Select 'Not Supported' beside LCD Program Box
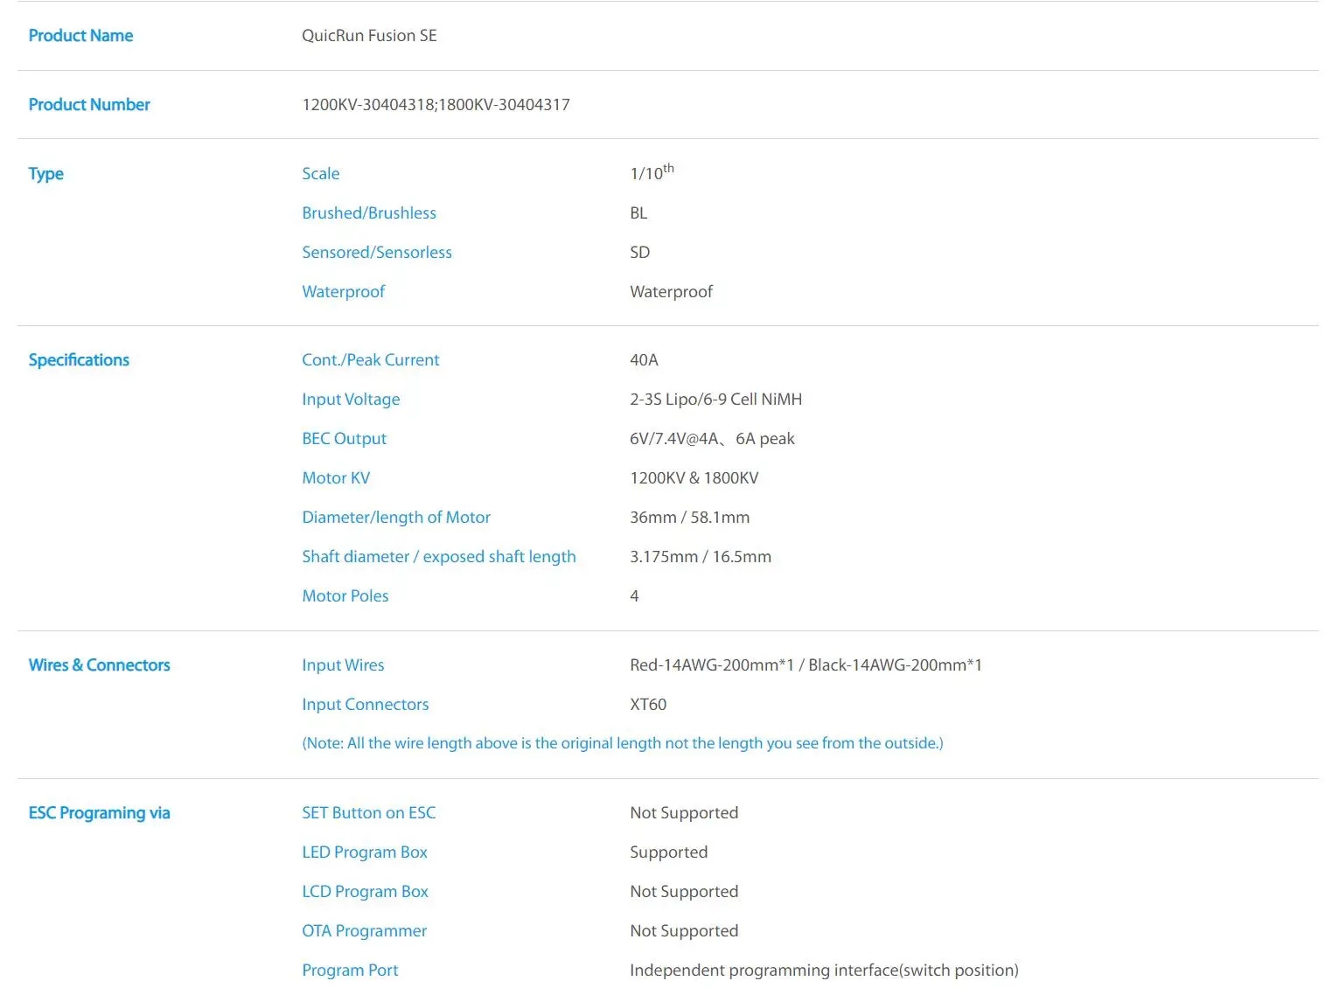The width and height of the screenshot is (1339, 988). (684, 892)
